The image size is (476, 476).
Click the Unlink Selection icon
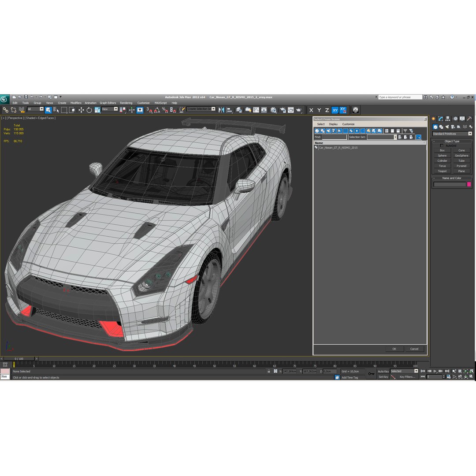[x=13, y=110]
